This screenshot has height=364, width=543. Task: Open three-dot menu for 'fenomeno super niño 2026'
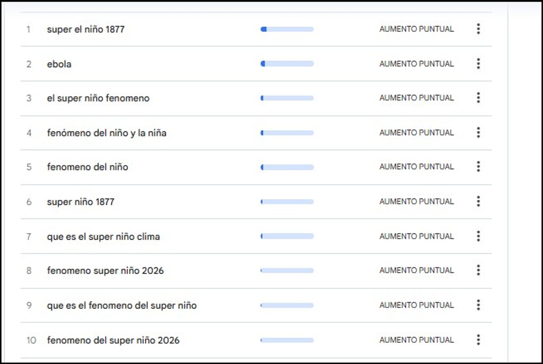pyautogui.click(x=478, y=270)
